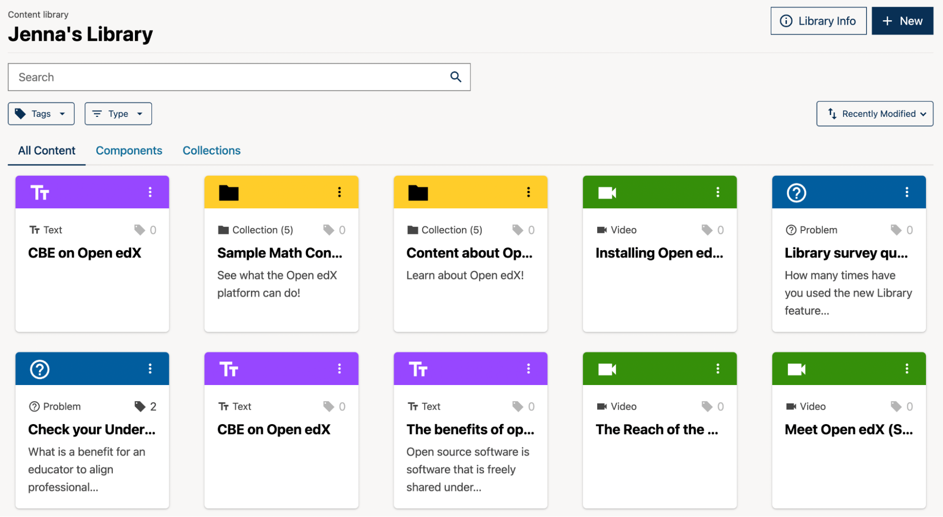
Task: Click the video icon on the Meet Open edX card
Action: (797, 369)
